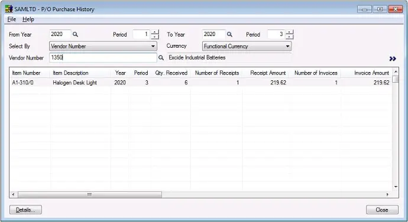Expand the Select By dropdown

coord(153,46)
